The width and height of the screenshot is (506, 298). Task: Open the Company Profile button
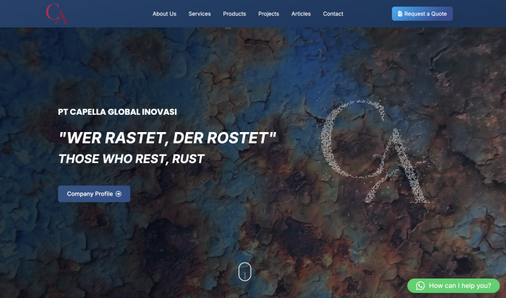(x=94, y=194)
